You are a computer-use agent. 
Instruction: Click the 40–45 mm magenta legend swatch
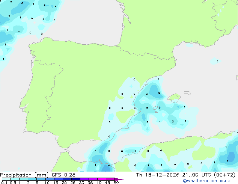pos(102,179)
